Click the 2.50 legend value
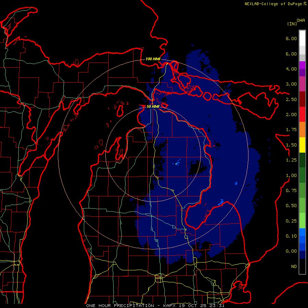308x308 pixels. pos(291,99)
